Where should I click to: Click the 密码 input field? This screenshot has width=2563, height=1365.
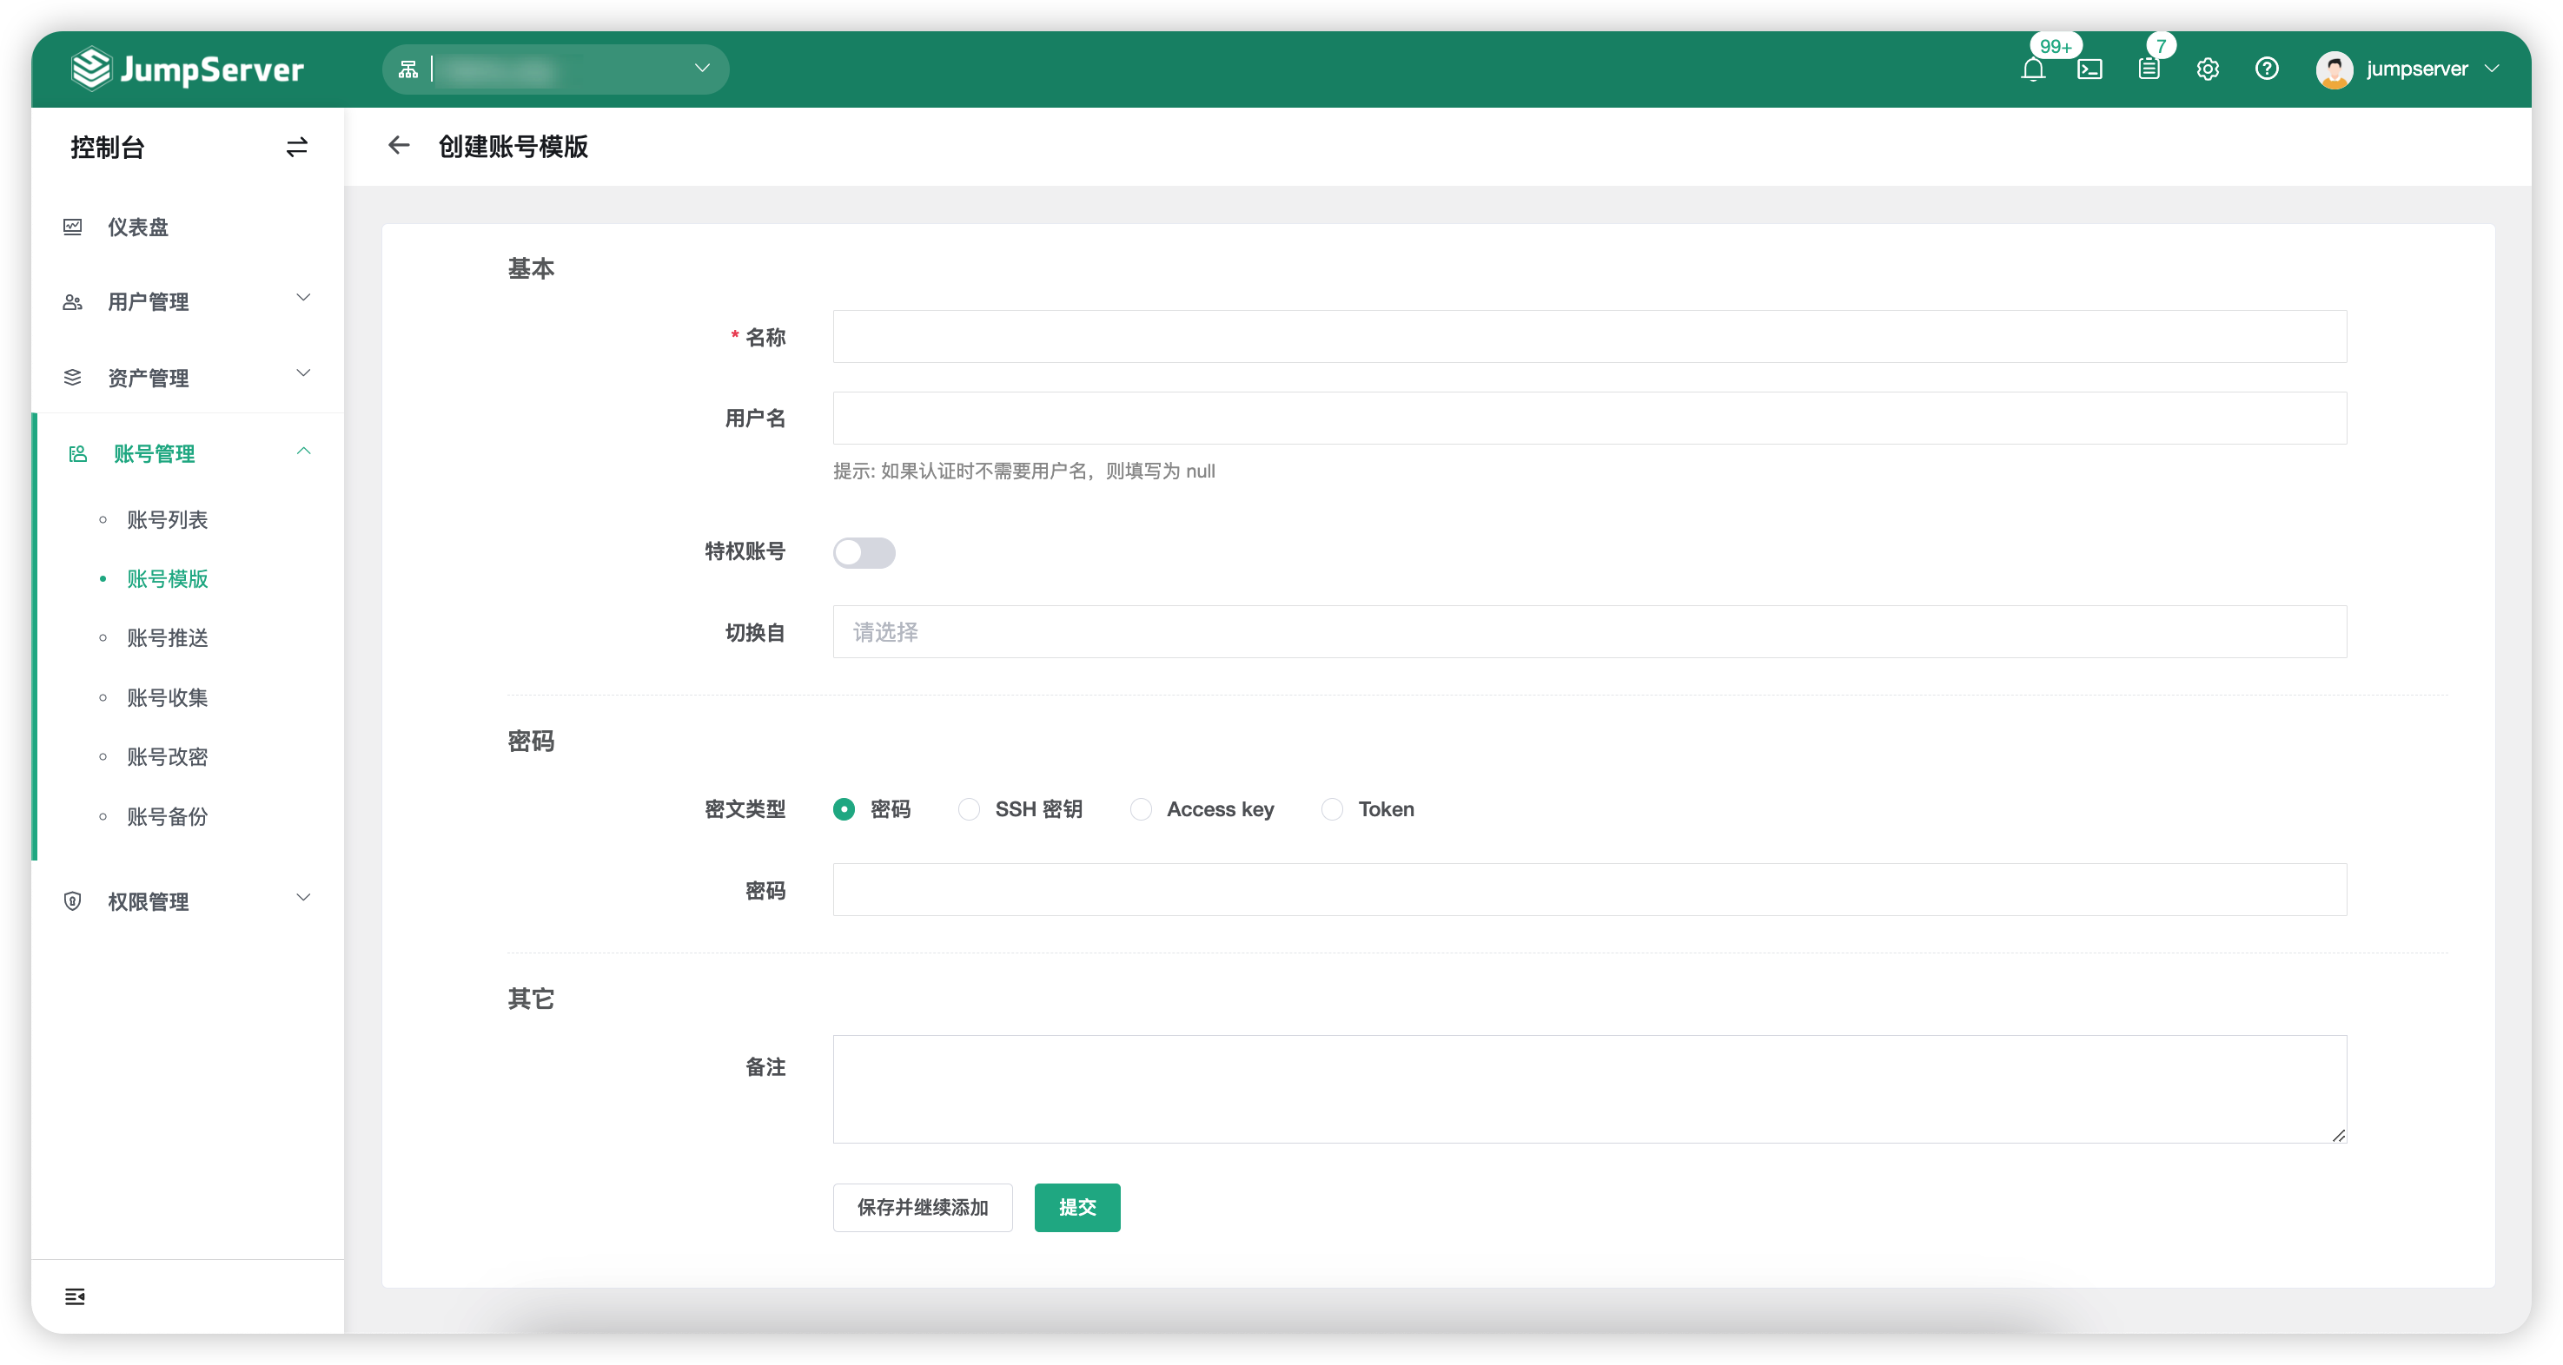click(x=1589, y=889)
